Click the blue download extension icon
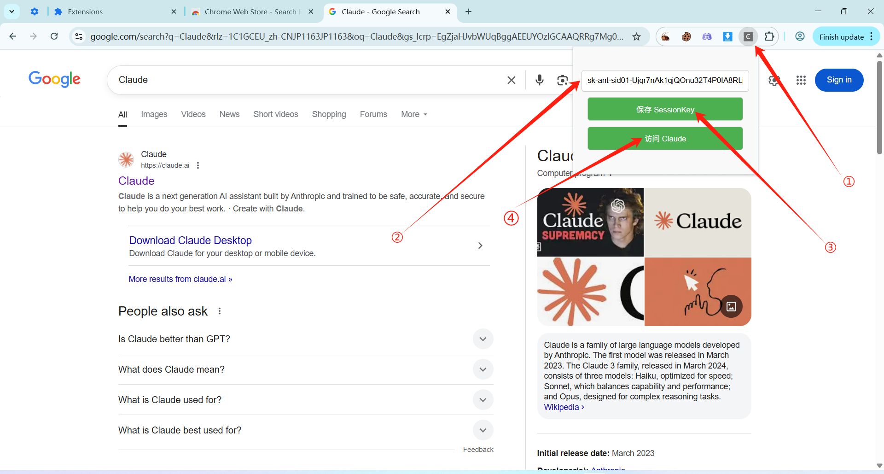 coord(727,37)
